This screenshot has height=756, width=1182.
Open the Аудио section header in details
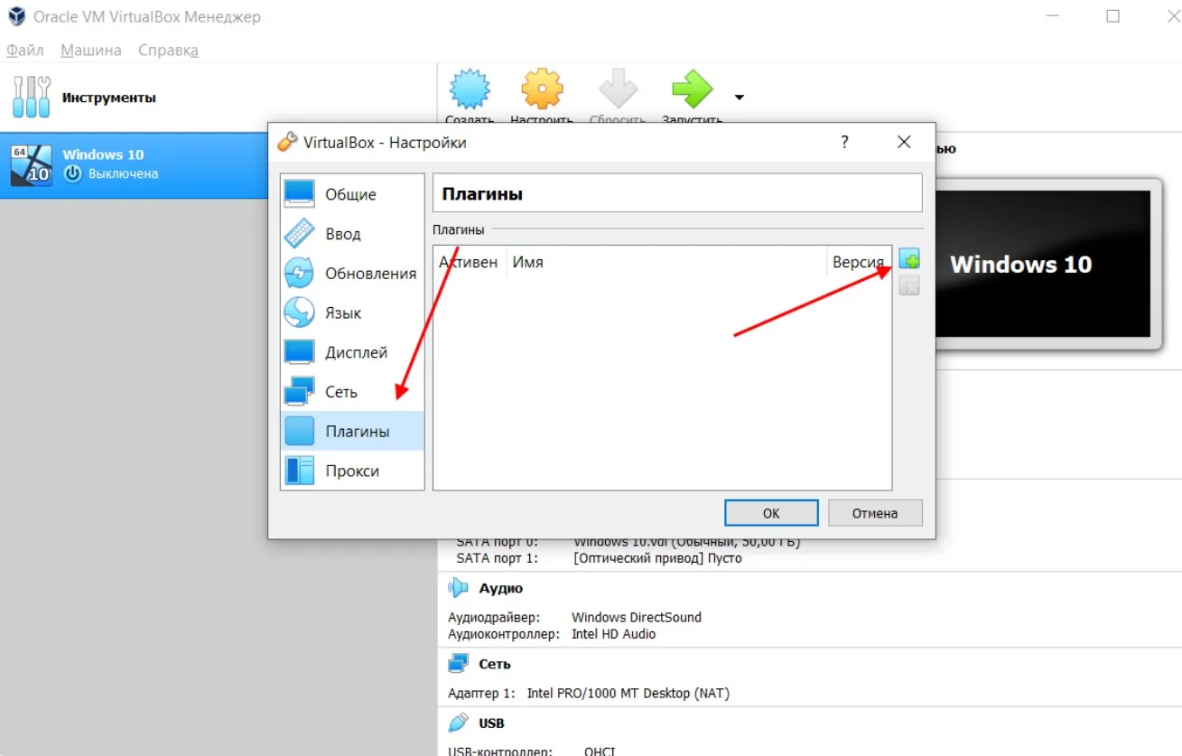click(501, 588)
